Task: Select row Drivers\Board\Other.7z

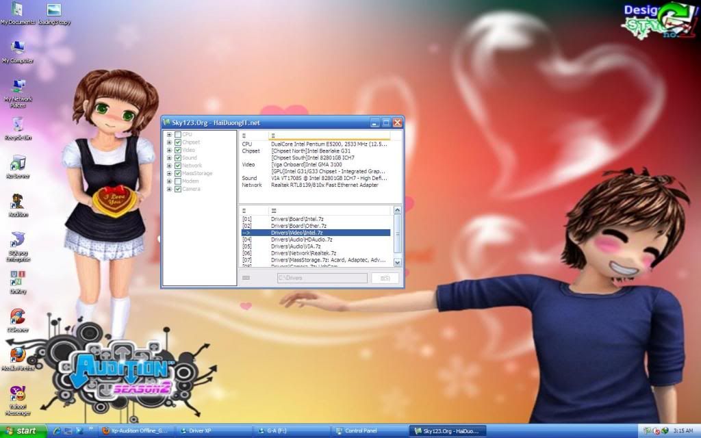Action: point(316,226)
